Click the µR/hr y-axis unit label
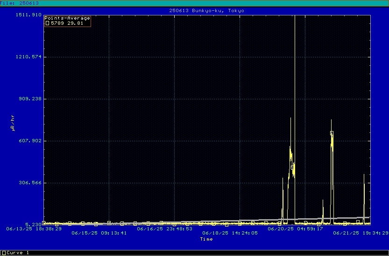 (x=13, y=122)
